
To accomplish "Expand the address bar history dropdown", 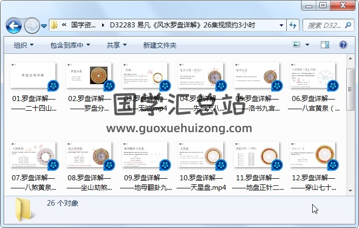I will point(281,25).
